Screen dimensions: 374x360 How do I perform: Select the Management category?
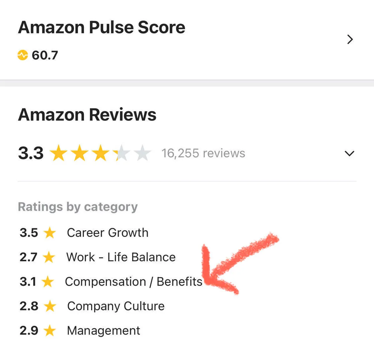click(x=103, y=331)
